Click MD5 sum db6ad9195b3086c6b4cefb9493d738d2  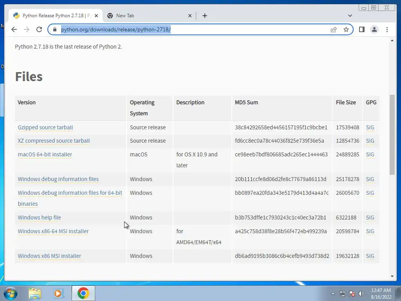282,256
